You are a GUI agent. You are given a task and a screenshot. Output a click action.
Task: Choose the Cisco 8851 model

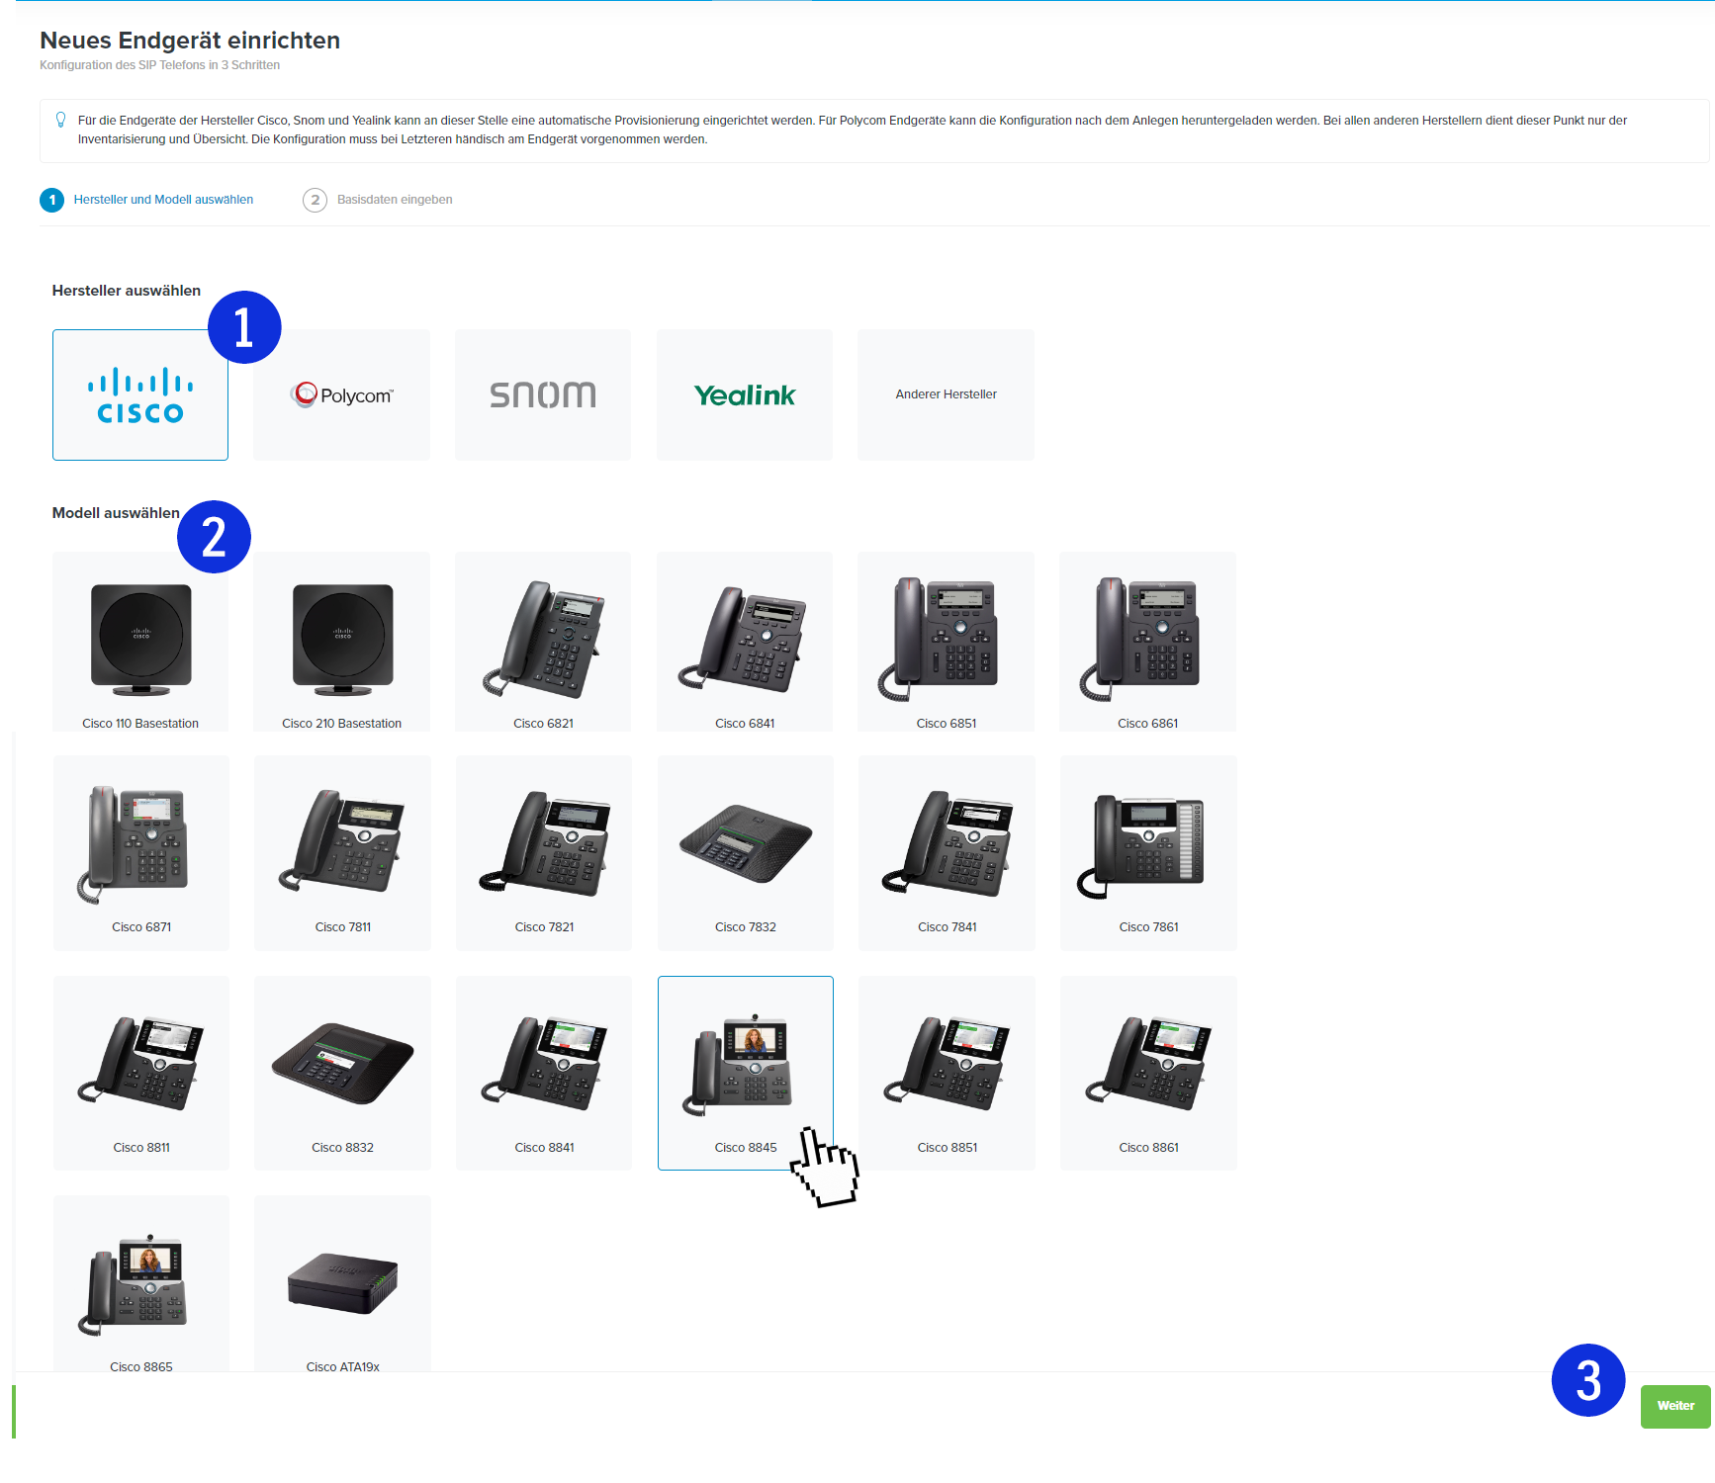[x=947, y=1073]
